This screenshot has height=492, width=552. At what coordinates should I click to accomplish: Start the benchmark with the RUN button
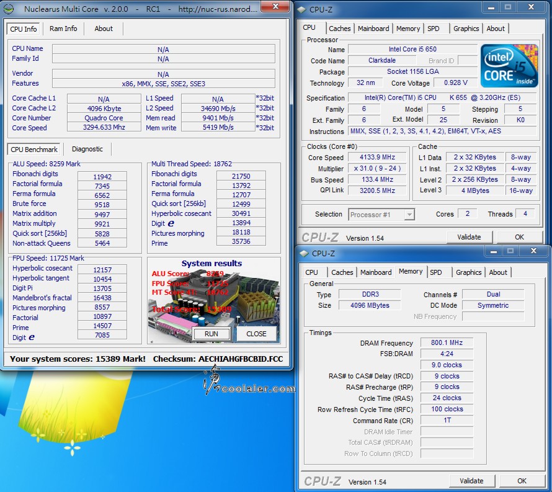click(x=211, y=334)
